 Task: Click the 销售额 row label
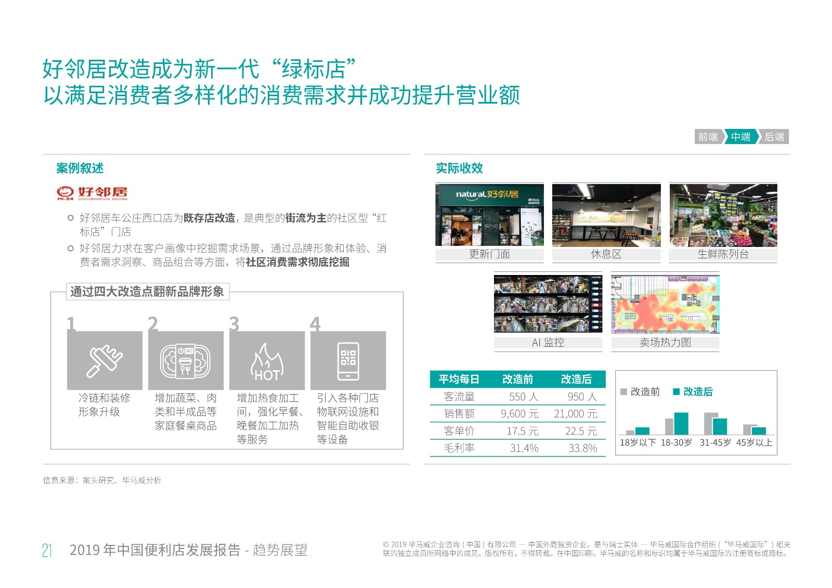(x=459, y=414)
